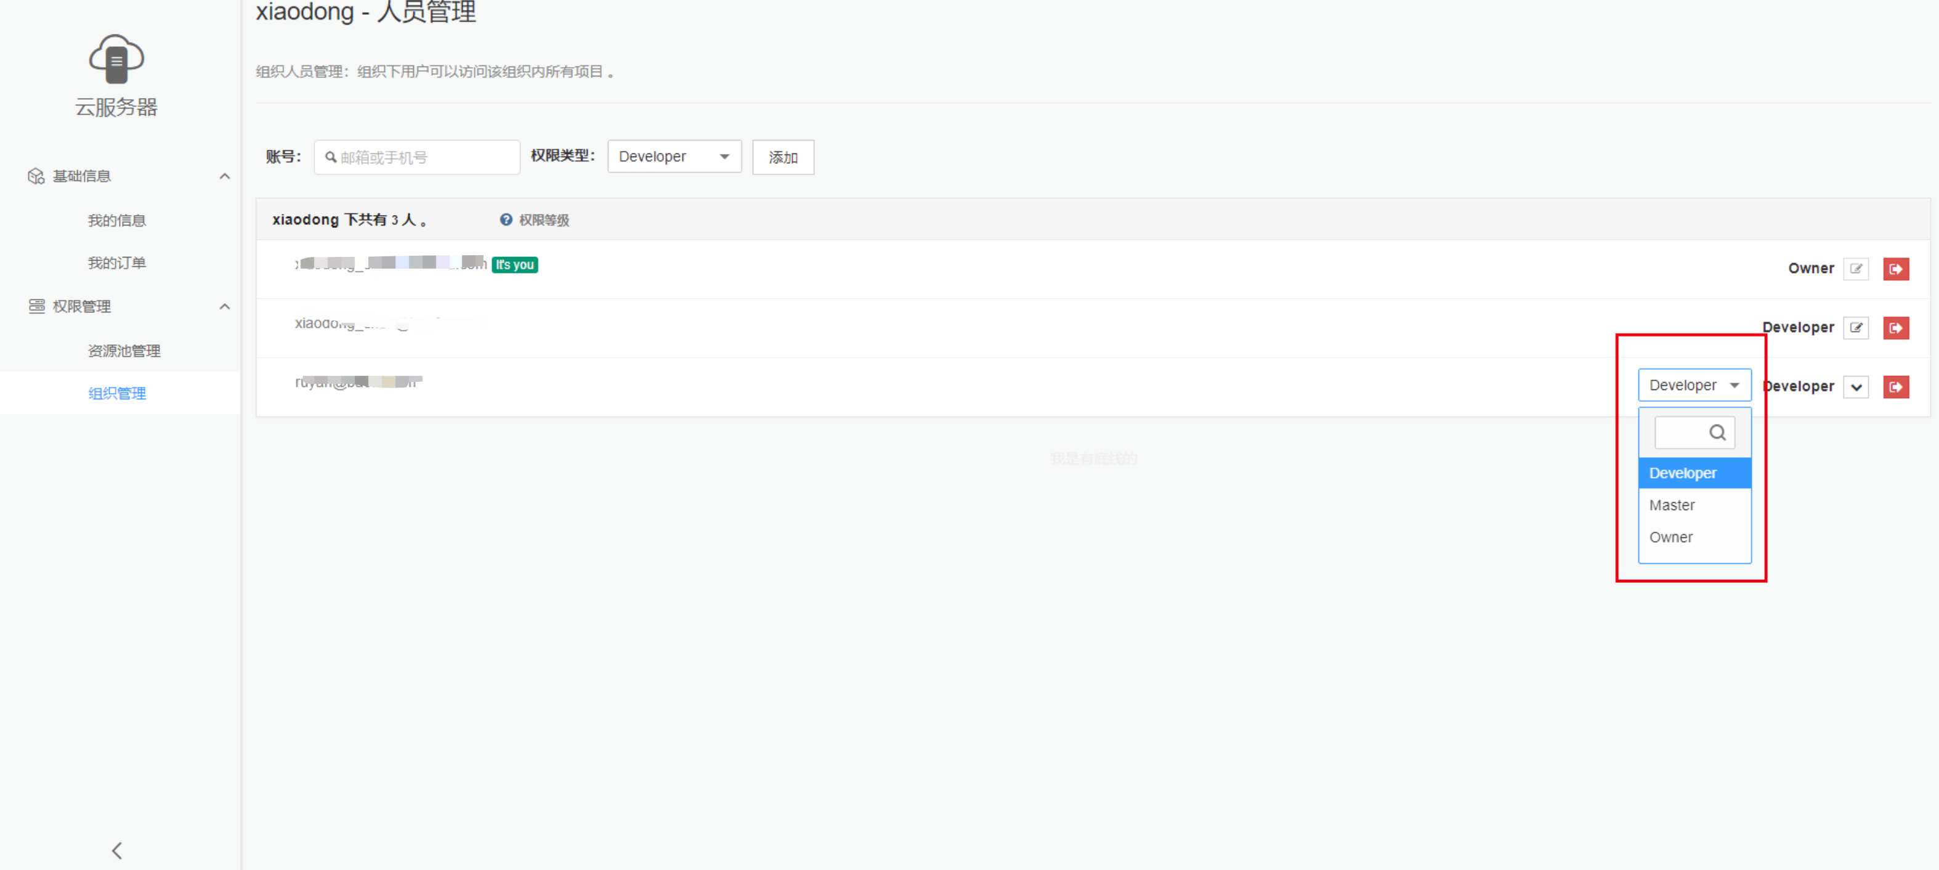The width and height of the screenshot is (1939, 870).
Task: Click the 权限管理 server icon
Action: [x=36, y=306]
